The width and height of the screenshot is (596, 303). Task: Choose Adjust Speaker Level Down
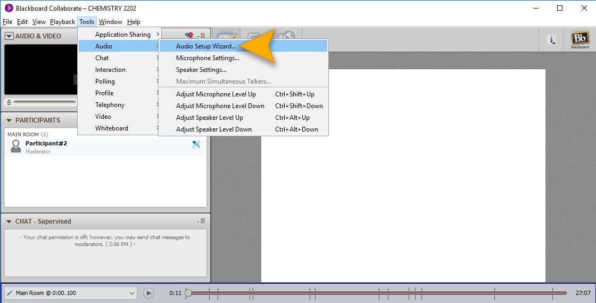[x=243, y=129]
